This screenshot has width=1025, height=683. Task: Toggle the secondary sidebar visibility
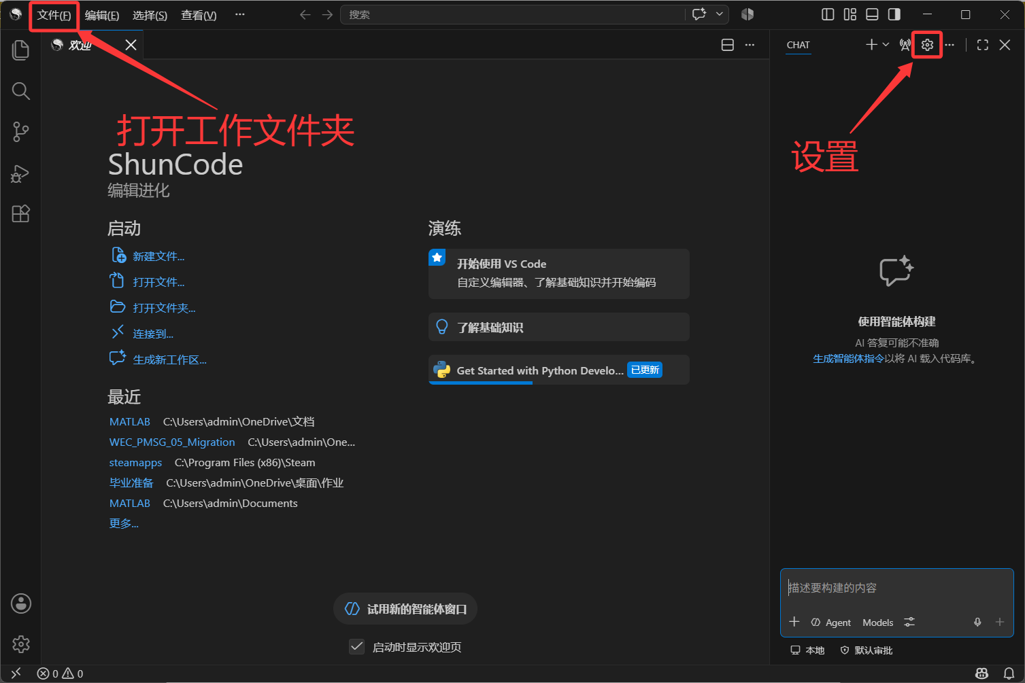click(x=894, y=14)
